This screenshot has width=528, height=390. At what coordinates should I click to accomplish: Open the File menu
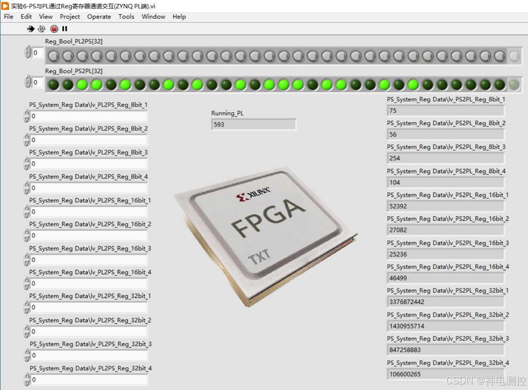[x=8, y=16]
